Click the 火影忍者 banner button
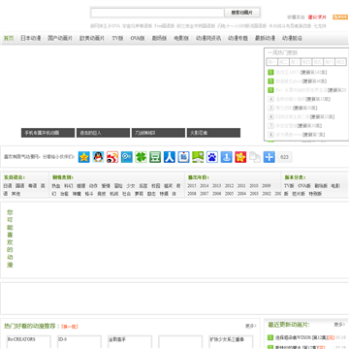Screen dimensions: 349x349 (213, 133)
